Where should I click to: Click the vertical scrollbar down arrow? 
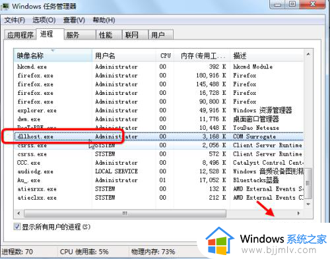[308, 204]
